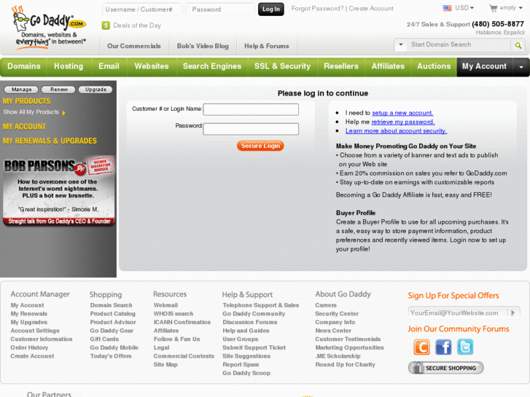Click WHOIS search footer link
This screenshot has width=530, height=397.
click(174, 313)
